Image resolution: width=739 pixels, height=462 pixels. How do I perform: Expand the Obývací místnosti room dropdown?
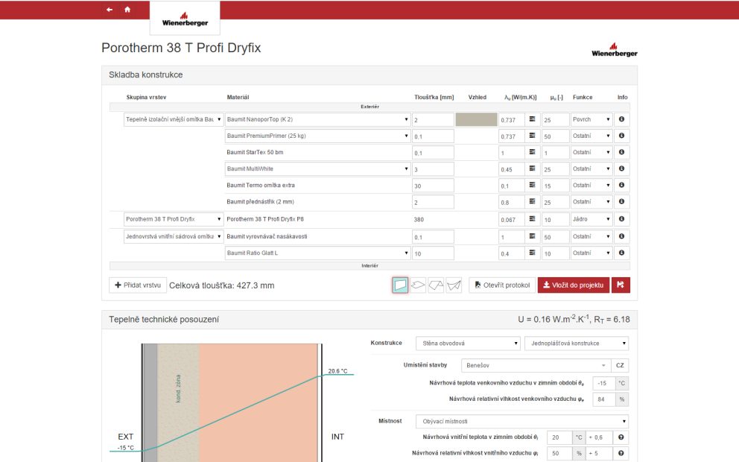[521, 421]
